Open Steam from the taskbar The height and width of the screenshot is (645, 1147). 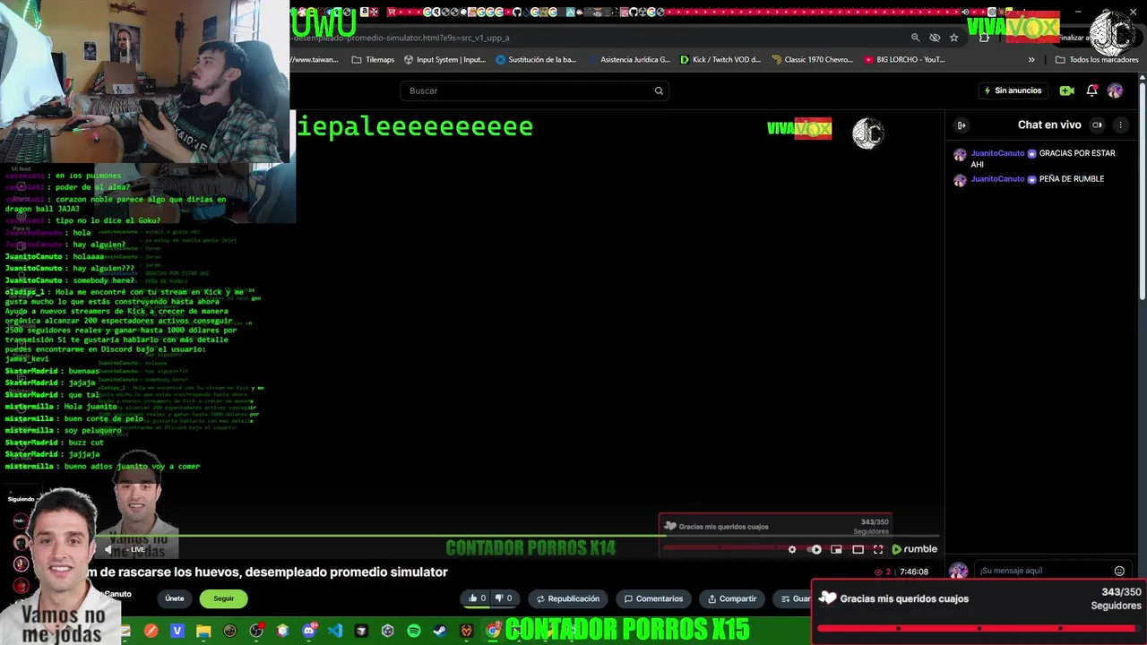point(440,631)
